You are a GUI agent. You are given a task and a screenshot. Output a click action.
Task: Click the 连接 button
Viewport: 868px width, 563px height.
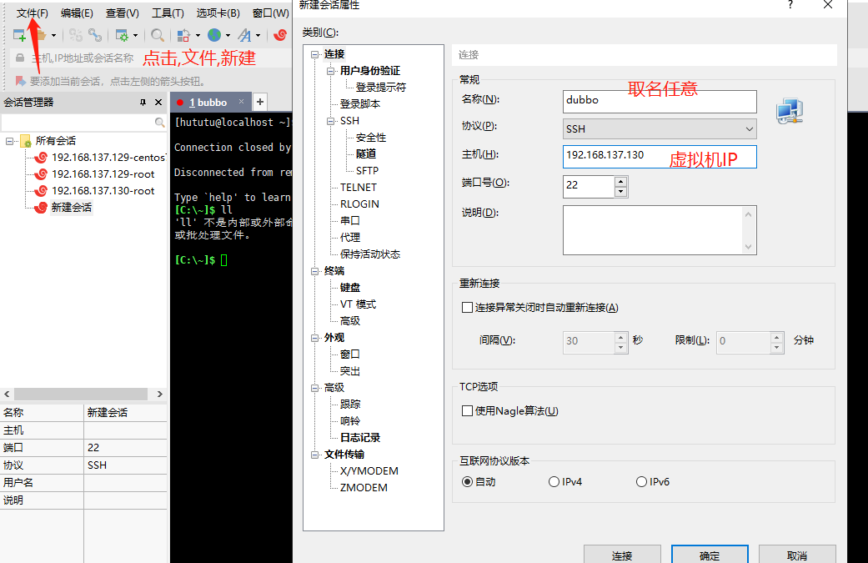pos(622,555)
